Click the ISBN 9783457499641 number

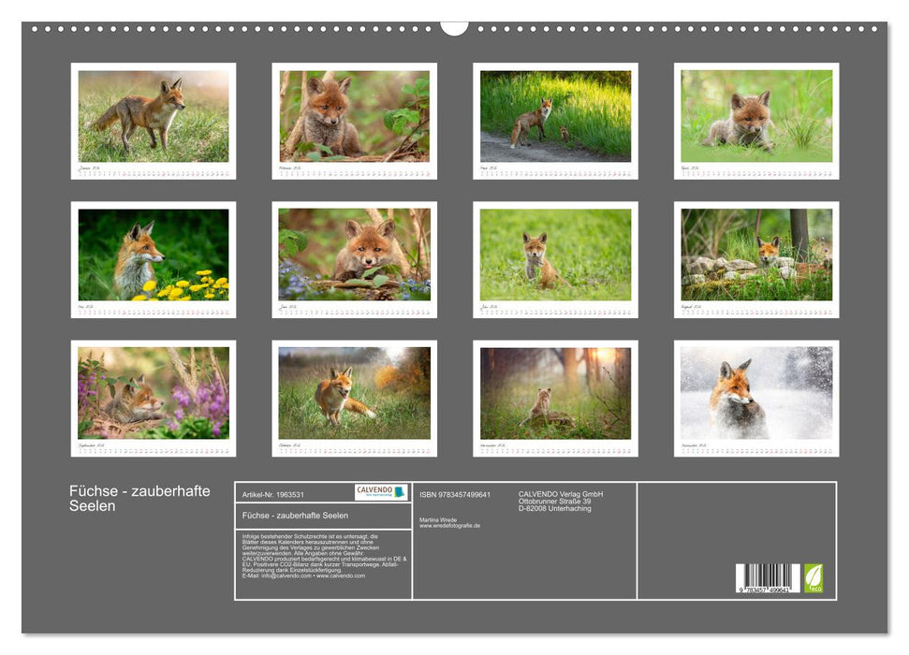pos(455,494)
